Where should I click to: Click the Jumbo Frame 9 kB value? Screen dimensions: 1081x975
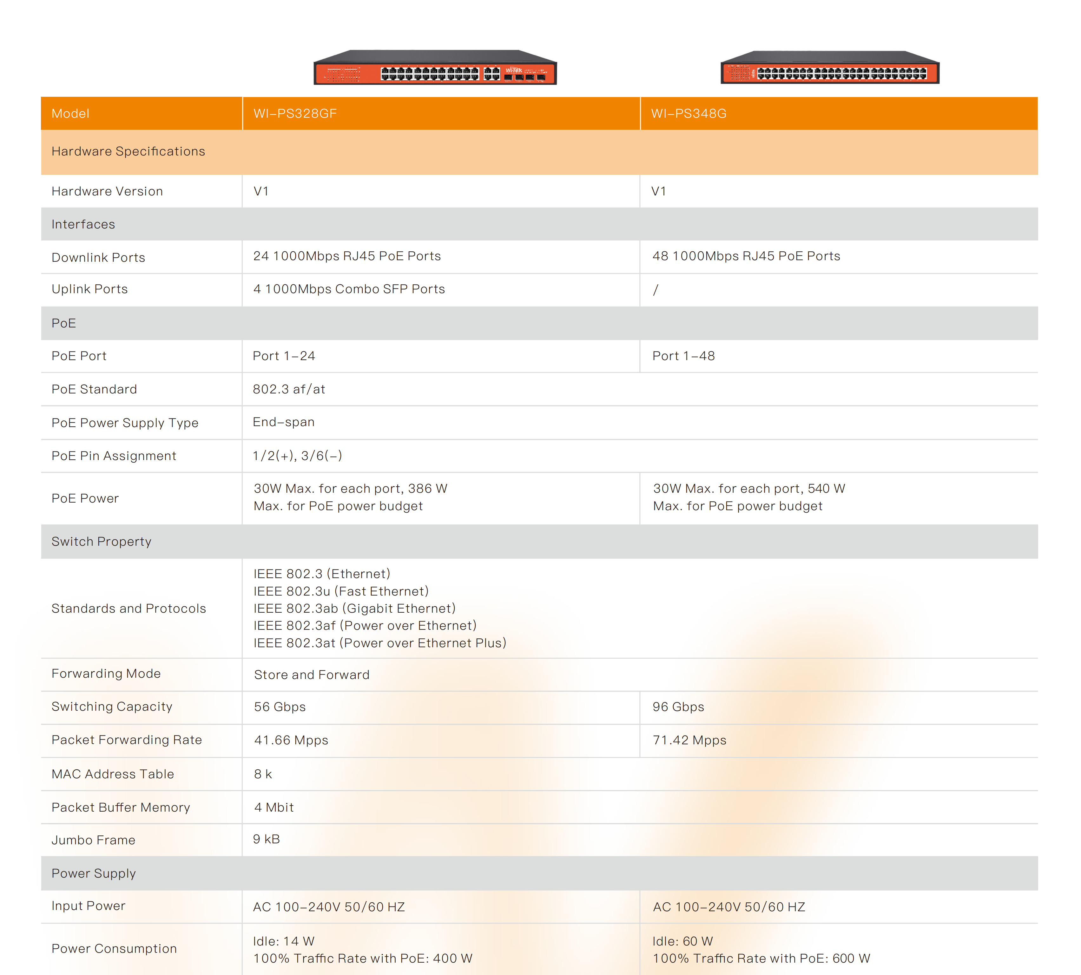point(266,840)
